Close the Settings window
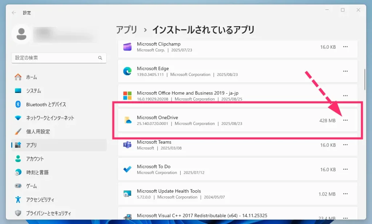Screen dimensions: 372x224 pos(358,10)
